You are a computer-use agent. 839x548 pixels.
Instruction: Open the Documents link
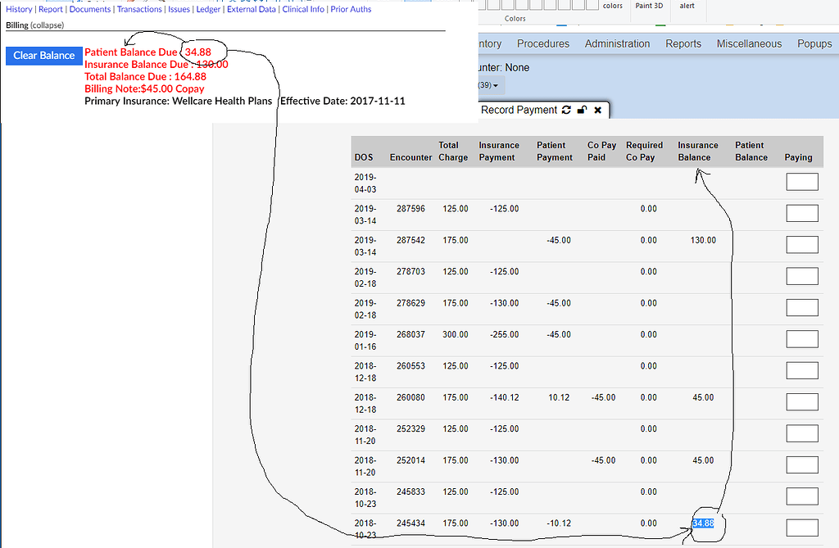tap(89, 9)
